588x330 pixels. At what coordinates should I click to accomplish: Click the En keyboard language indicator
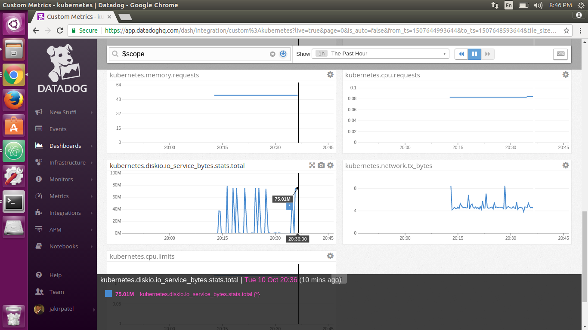tap(509, 5)
